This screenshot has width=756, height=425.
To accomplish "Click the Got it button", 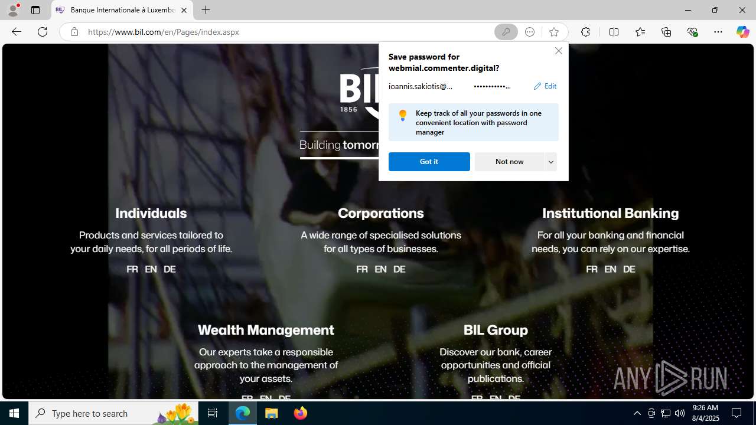I will (x=429, y=162).
